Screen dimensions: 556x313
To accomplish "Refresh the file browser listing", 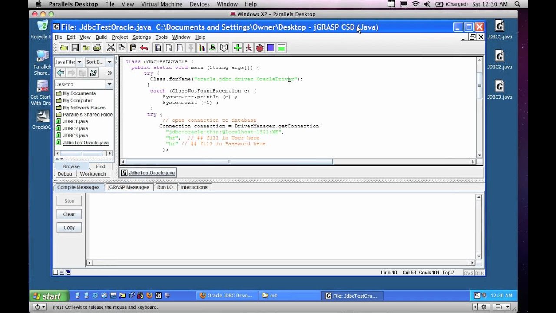I will tap(93, 73).
